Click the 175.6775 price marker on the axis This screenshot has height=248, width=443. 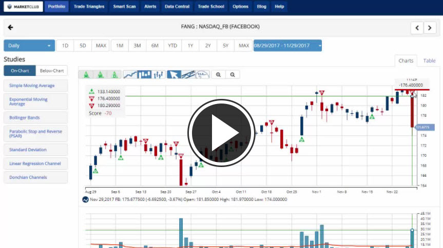click(425, 127)
